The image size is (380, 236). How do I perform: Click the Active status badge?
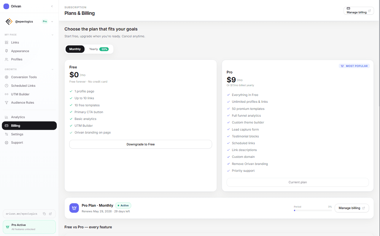[123, 206]
